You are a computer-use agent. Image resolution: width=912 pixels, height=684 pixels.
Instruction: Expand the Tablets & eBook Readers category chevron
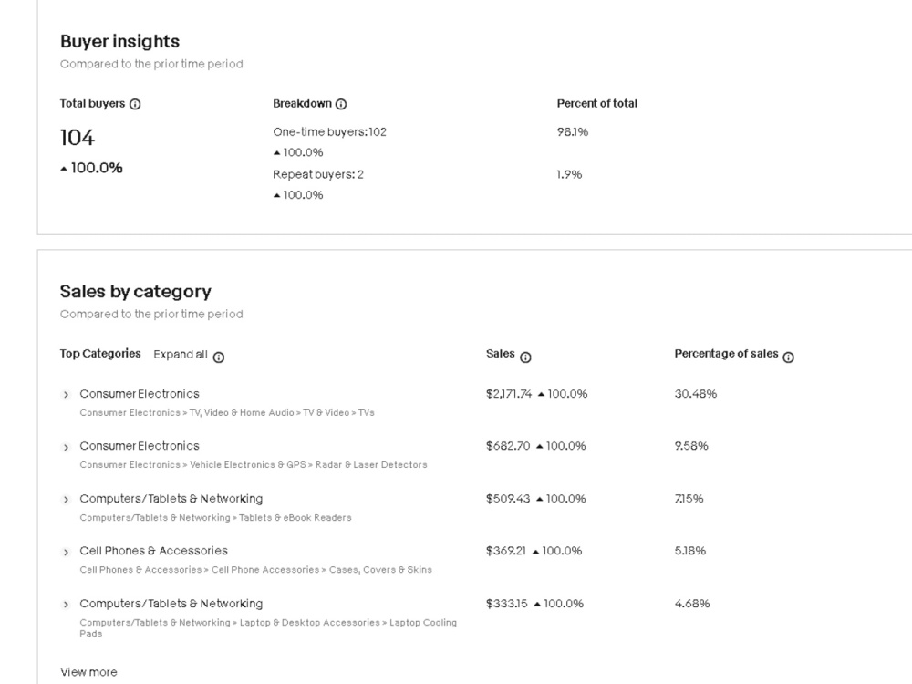point(66,500)
